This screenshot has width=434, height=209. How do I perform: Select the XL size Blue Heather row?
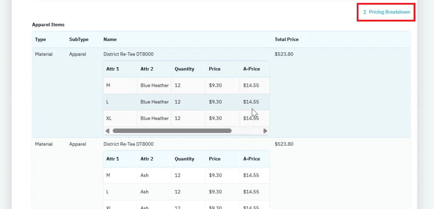pyautogui.click(x=186, y=118)
